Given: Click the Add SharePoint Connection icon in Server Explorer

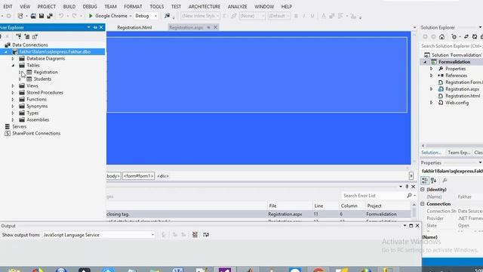Looking at the screenshot, I should coord(35,36).
